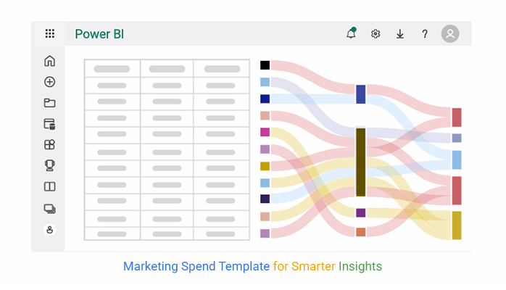This screenshot has width=506, height=290.
Task: Click the black Sankey source node
Action: (265, 65)
